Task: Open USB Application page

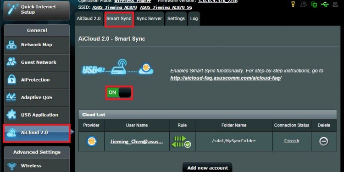Action: pyautogui.click(x=37, y=115)
